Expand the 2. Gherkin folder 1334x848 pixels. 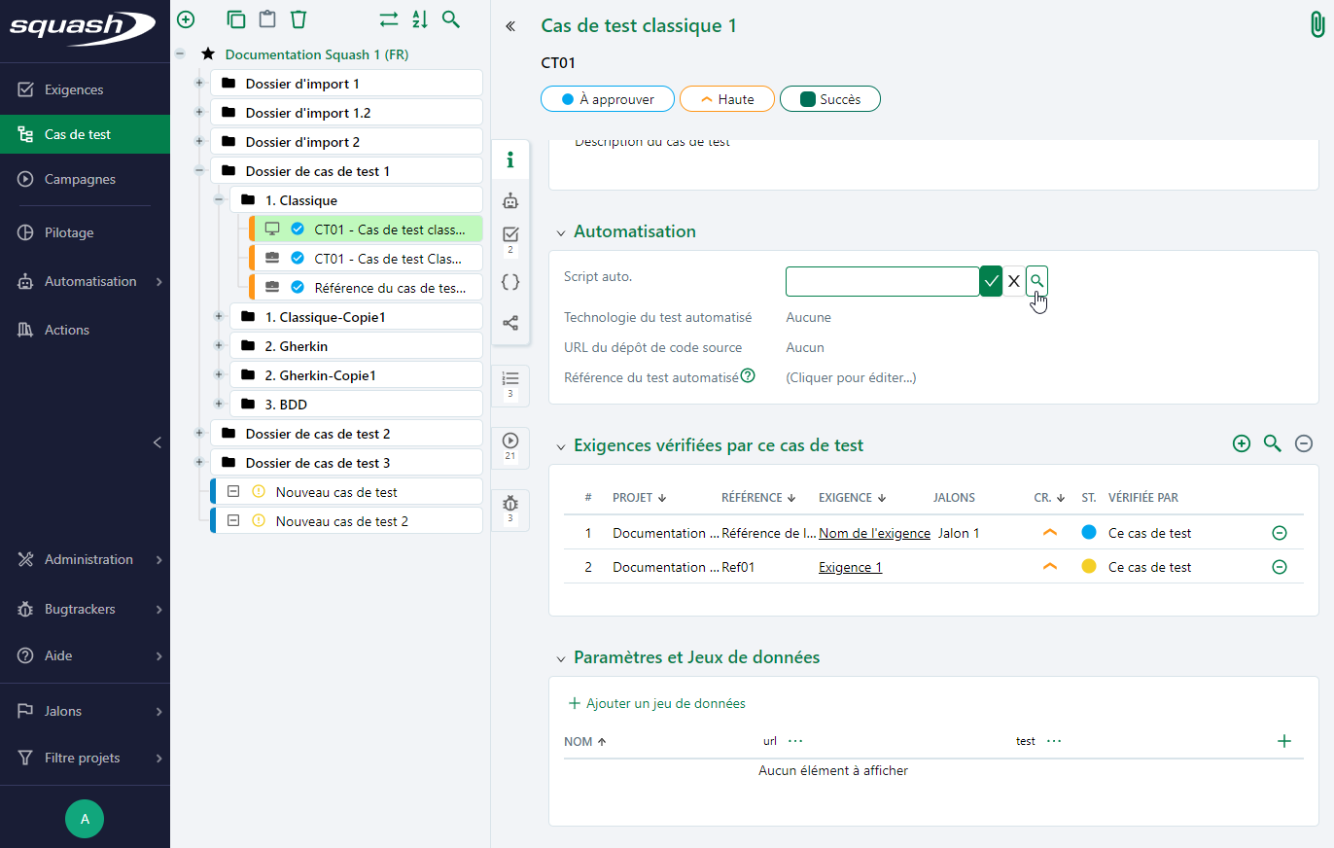218,345
